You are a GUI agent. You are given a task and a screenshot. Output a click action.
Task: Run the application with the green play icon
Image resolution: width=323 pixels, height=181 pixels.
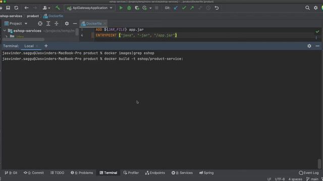click(x=121, y=8)
